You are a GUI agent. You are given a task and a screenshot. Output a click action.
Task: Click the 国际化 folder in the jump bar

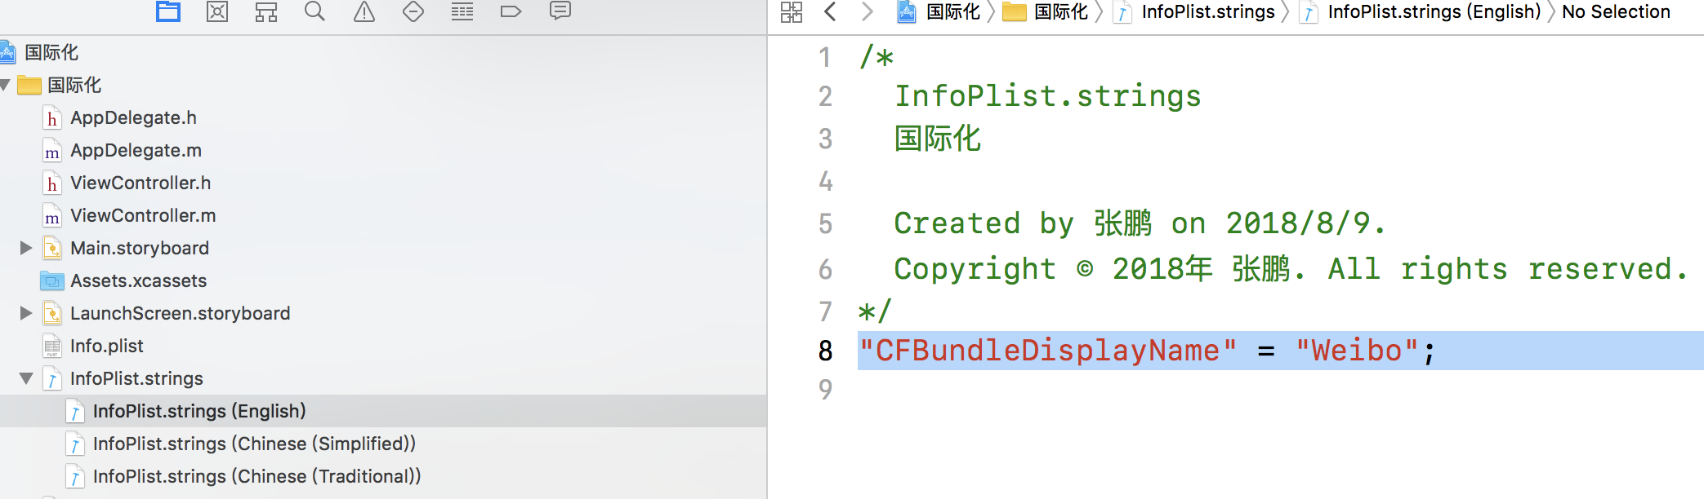[x=1046, y=12]
